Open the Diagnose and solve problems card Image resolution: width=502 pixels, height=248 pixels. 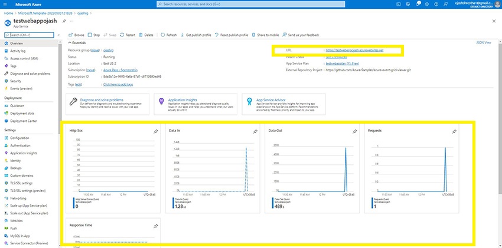[107, 104]
